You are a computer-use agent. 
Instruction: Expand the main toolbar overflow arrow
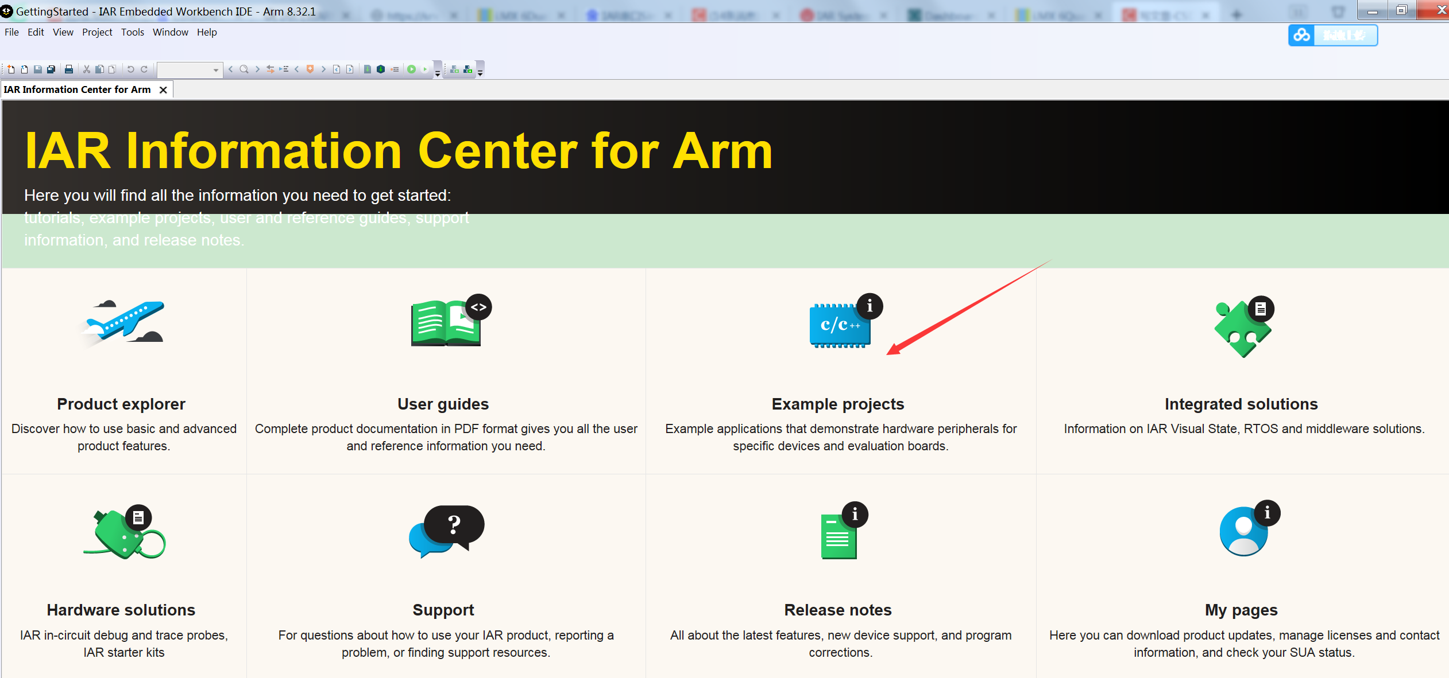click(x=438, y=73)
